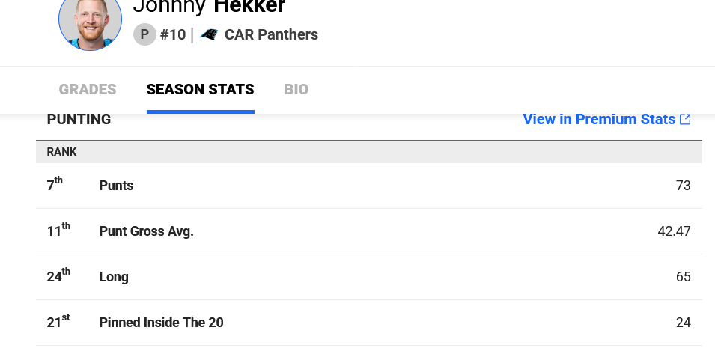Click the RANK column header
The height and width of the screenshot is (357, 715).
[61, 152]
